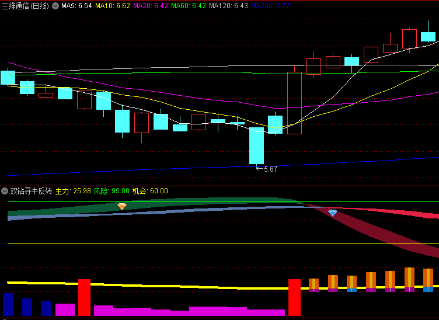439x320 pixels.
Task: Open the dropdown next to 三维通信(日线)
Action: [55, 6]
